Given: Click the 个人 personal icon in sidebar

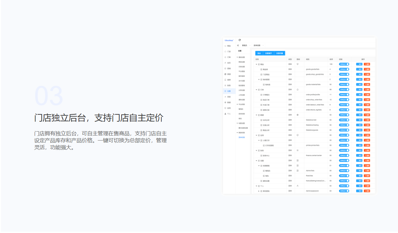Looking at the screenshot, I should (225, 113).
